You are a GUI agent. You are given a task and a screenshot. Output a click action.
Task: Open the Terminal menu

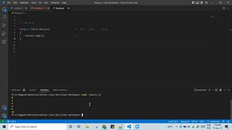[x=55, y=3]
